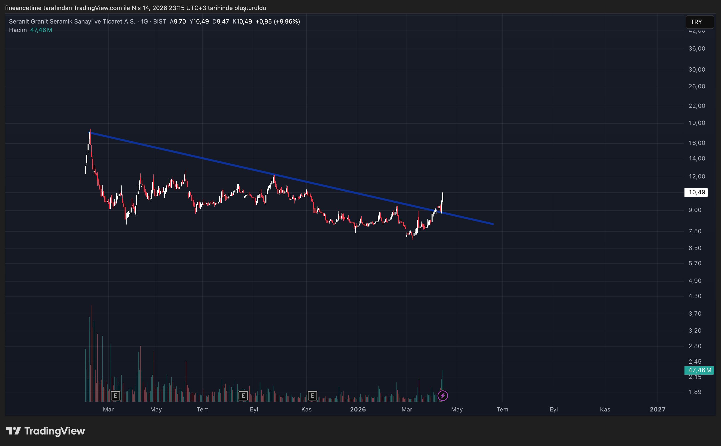721x446 pixels.
Task: Click the current price label 10,49
Action: [696, 192]
